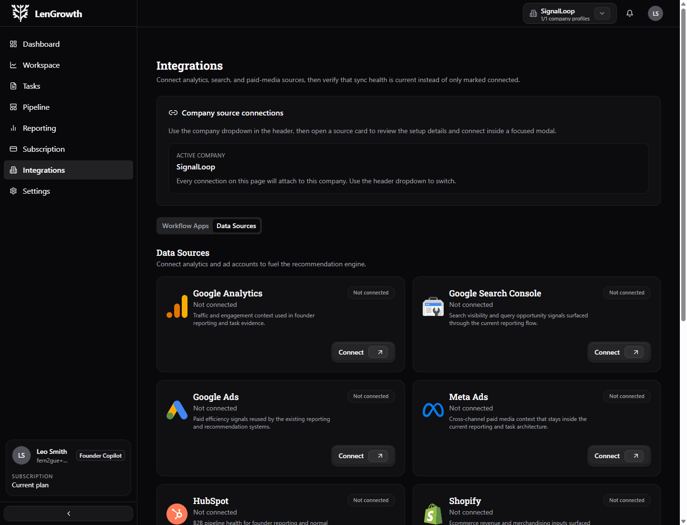Image resolution: width=687 pixels, height=525 pixels.
Task: Click the scrollbar down arrow
Action: coord(683,521)
